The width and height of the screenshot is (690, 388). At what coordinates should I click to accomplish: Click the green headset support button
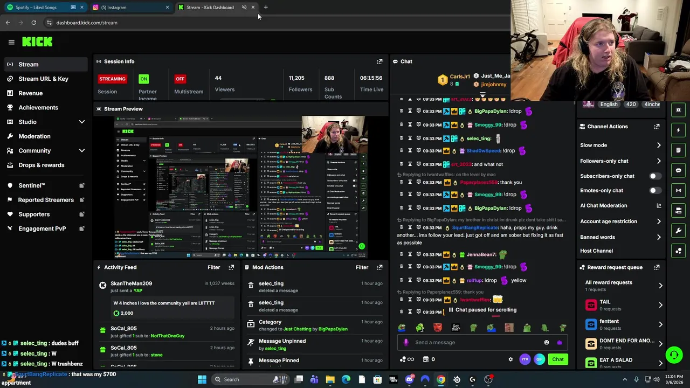coord(674,355)
